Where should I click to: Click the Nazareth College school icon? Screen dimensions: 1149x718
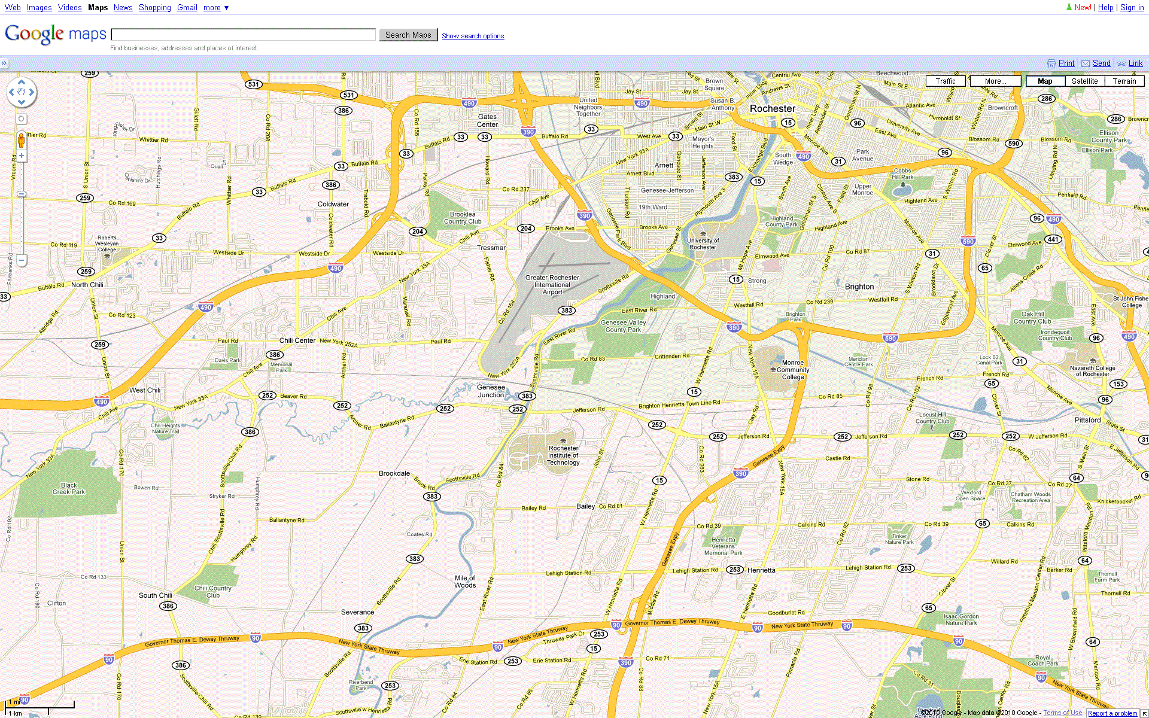[x=1093, y=361]
